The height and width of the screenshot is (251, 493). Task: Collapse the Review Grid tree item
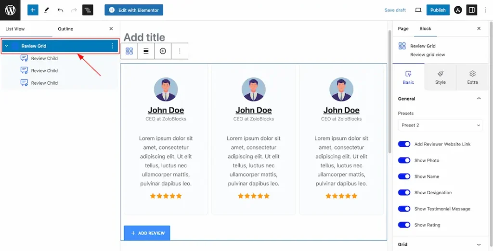click(6, 46)
